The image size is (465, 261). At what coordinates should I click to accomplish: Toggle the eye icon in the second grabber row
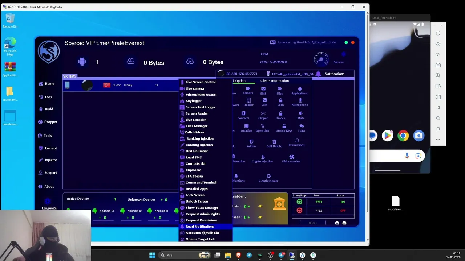tap(260, 217)
